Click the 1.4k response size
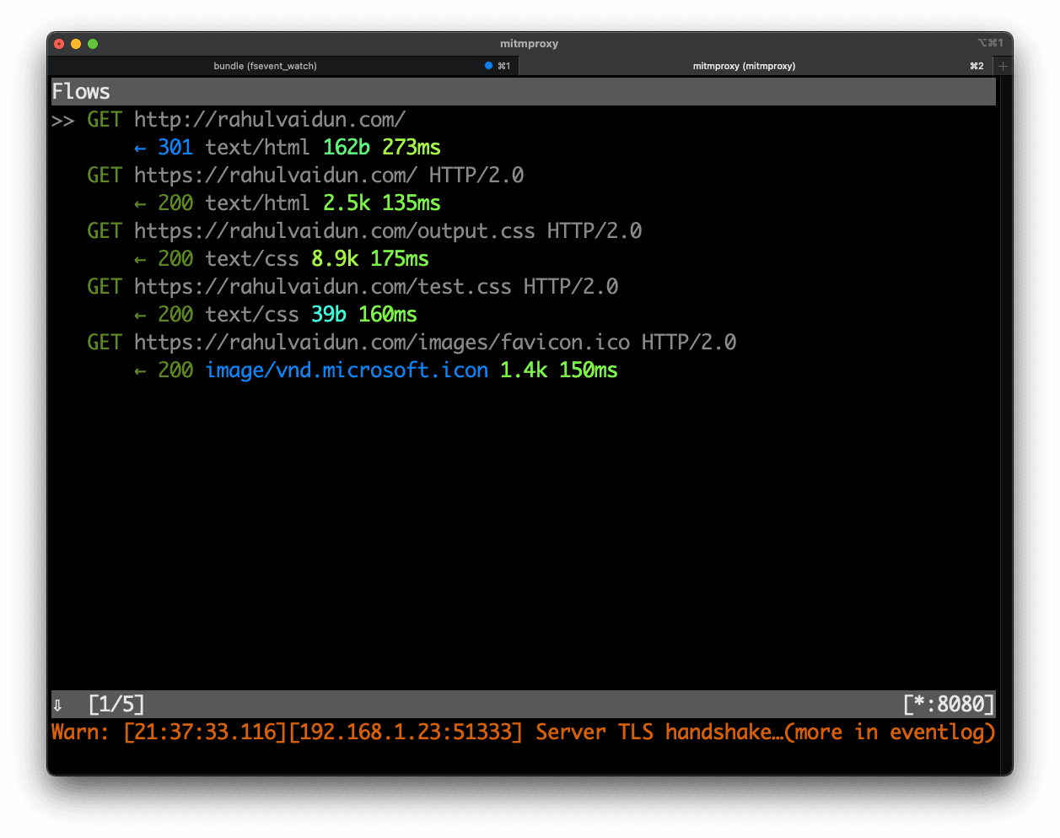This screenshot has width=1060, height=838. pyautogui.click(x=524, y=370)
